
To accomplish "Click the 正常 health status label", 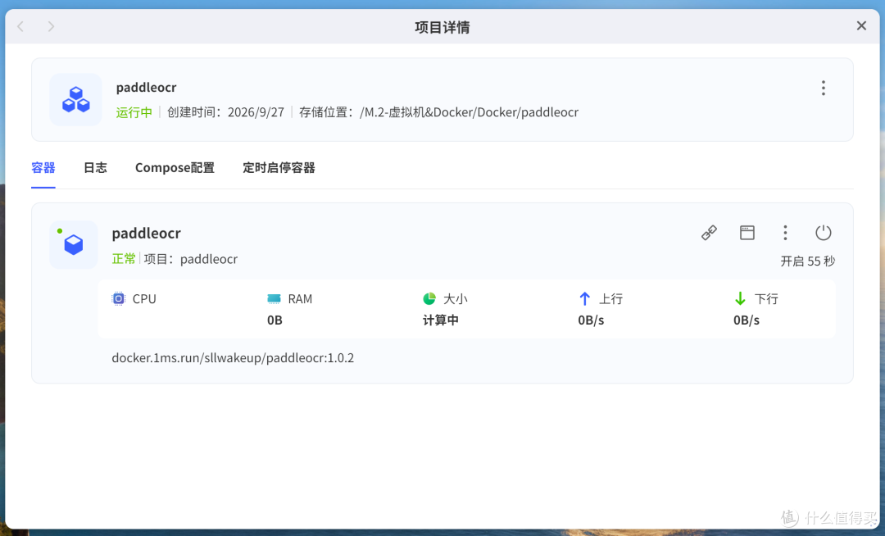I will [124, 259].
